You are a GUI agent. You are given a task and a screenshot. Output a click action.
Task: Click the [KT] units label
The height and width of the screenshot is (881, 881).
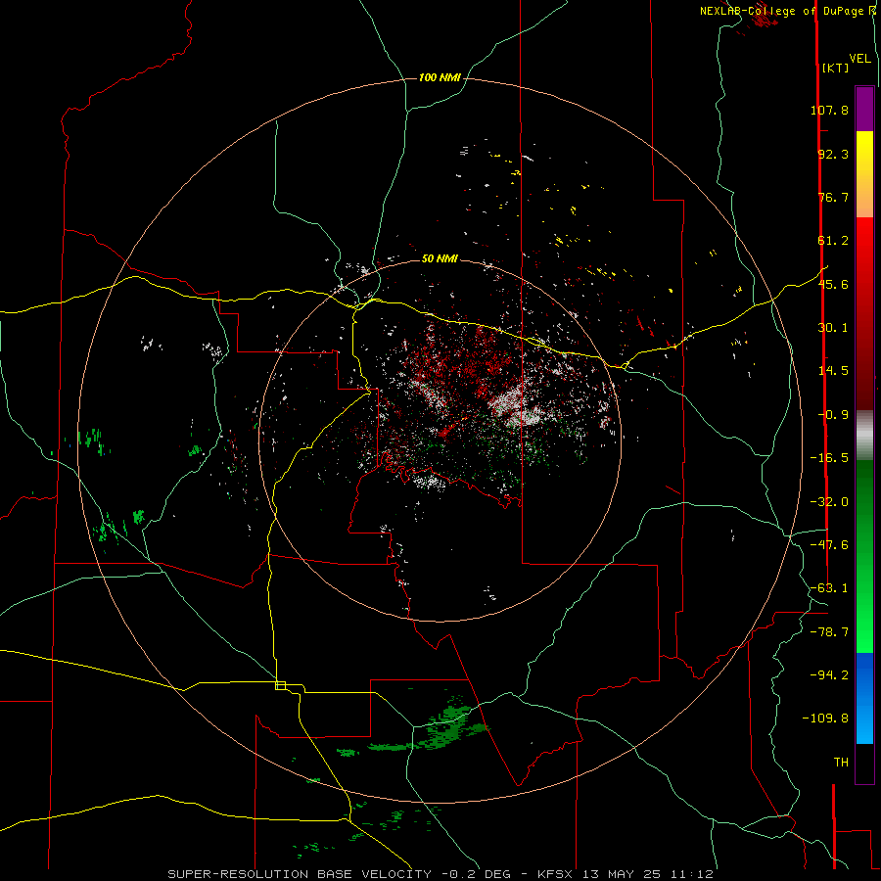coord(836,68)
